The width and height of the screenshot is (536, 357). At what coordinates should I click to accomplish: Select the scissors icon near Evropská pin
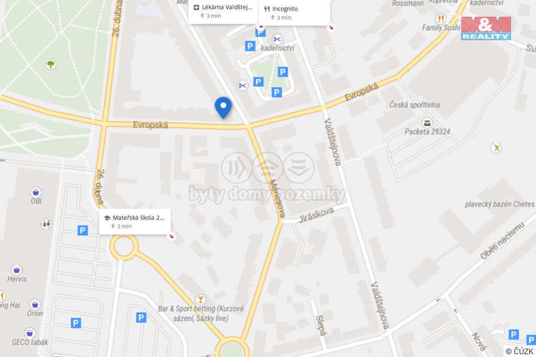243,85
